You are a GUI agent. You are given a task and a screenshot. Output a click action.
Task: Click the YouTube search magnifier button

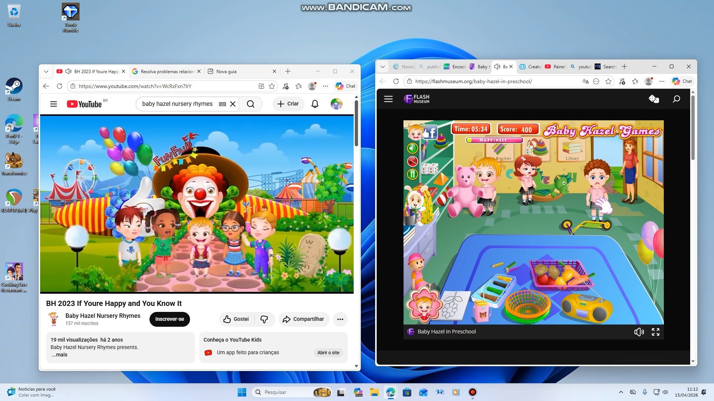click(x=251, y=104)
